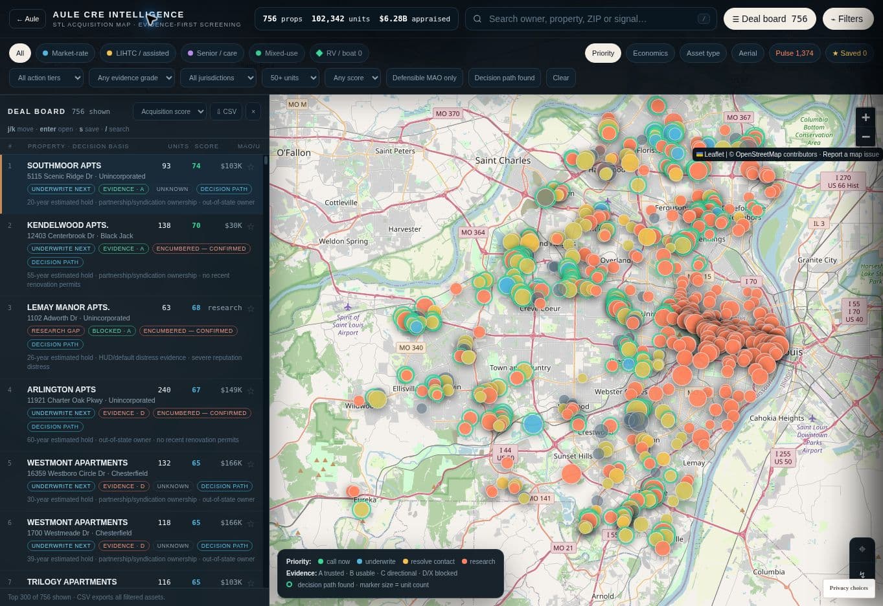This screenshot has height=606, width=883.
Task: Filter by Senior / care type
Action: point(212,53)
